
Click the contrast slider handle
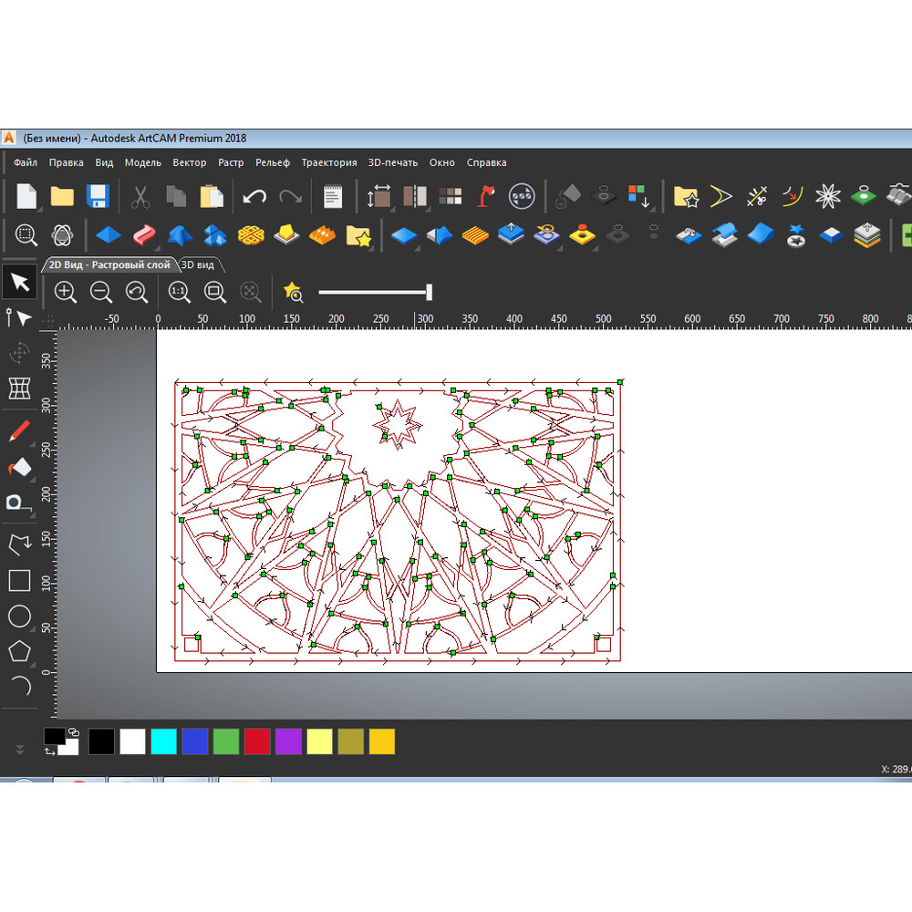coord(429,292)
